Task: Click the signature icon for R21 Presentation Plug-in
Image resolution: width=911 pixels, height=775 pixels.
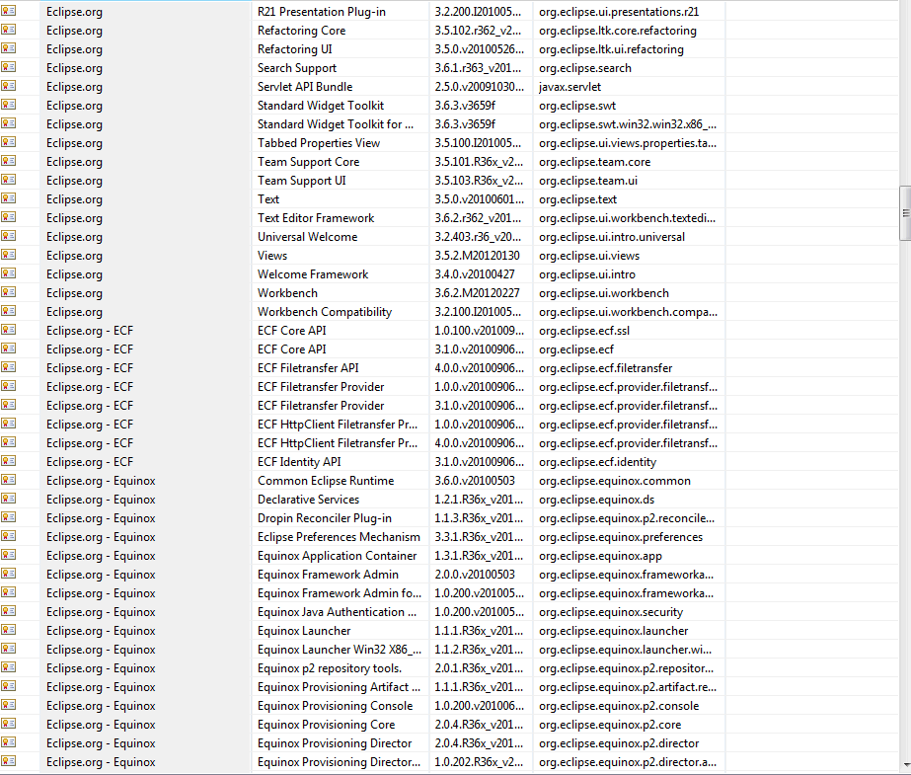Action: (x=8, y=11)
